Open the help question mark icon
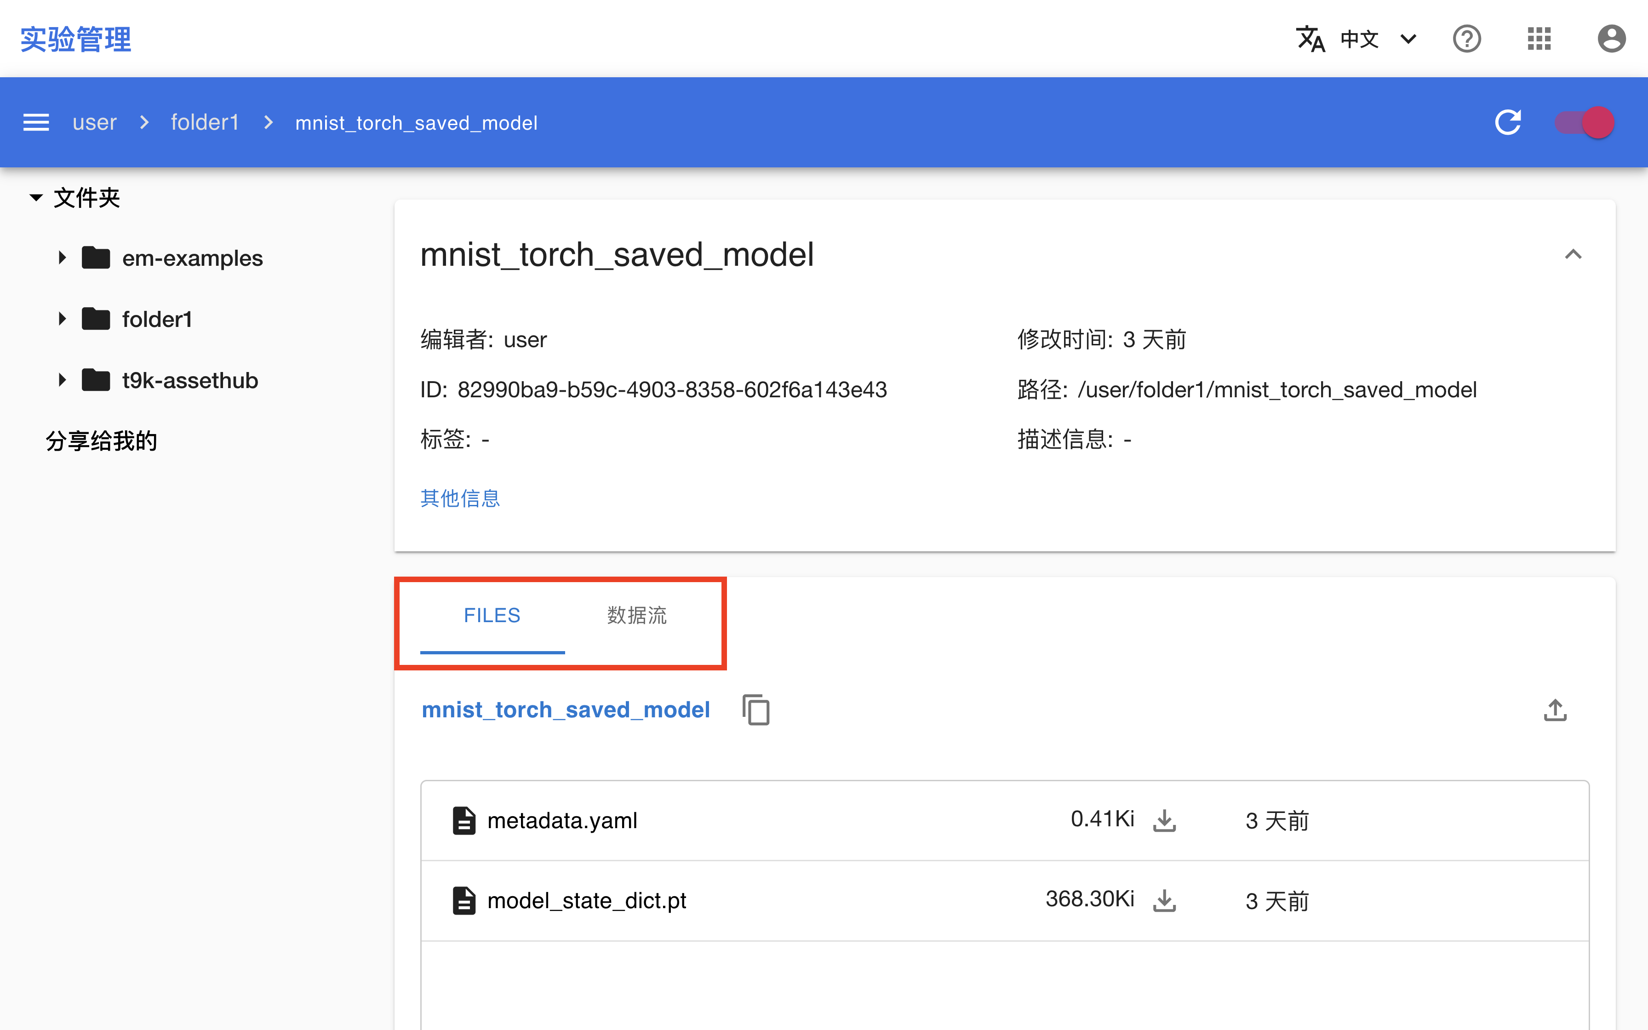This screenshot has height=1030, width=1648. click(1467, 39)
